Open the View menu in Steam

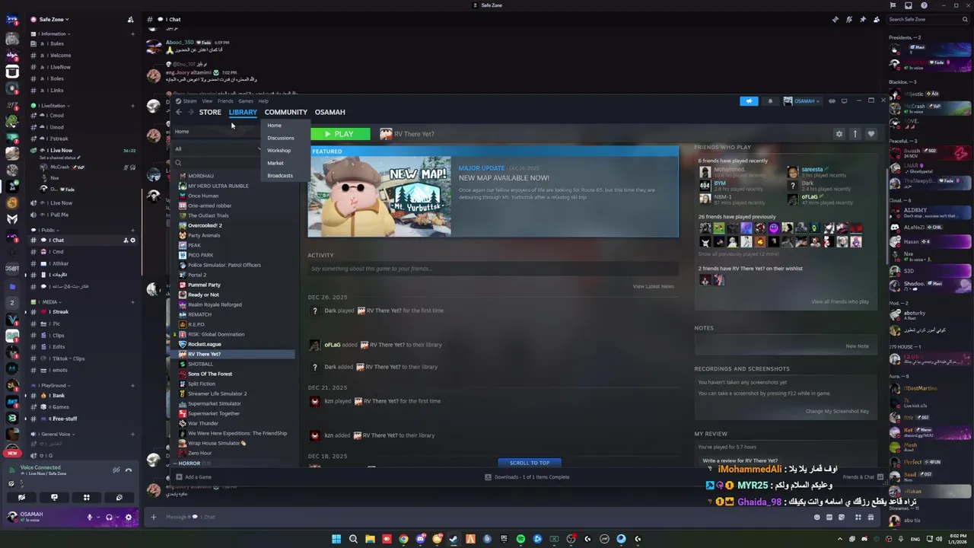click(x=207, y=101)
